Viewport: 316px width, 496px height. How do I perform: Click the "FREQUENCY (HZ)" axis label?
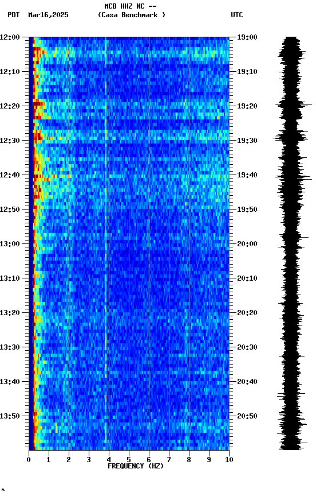coord(136,466)
